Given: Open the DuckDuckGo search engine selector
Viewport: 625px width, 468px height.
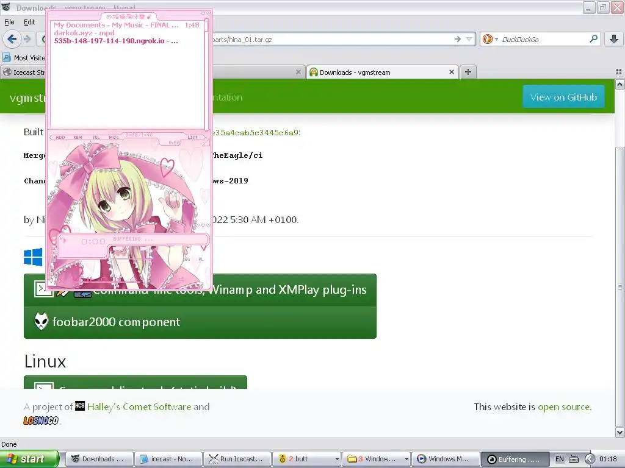Looking at the screenshot, I should coord(490,39).
